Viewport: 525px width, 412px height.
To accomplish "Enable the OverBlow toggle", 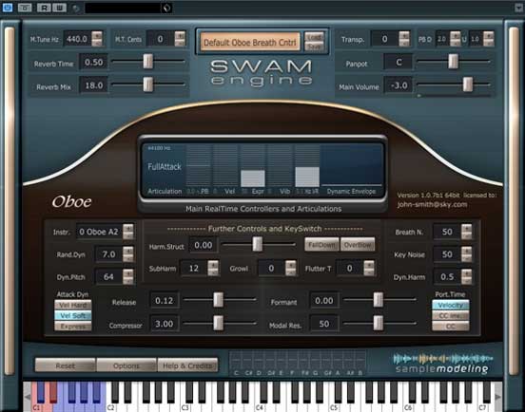I will click(x=358, y=245).
